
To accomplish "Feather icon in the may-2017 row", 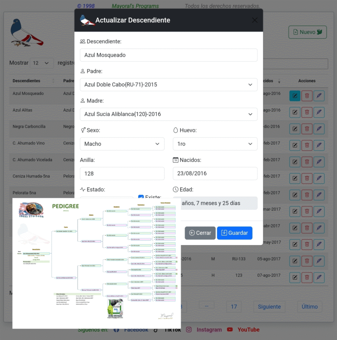I will [x=319, y=244].
